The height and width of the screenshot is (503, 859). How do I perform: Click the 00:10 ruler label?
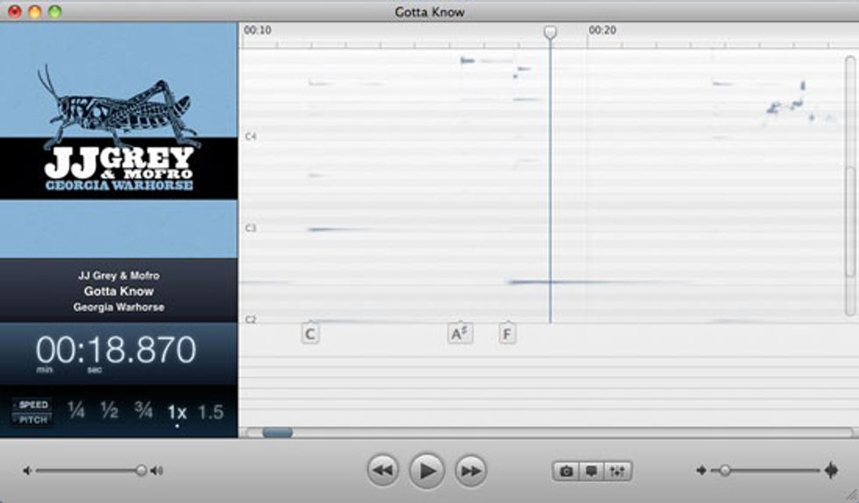258,30
